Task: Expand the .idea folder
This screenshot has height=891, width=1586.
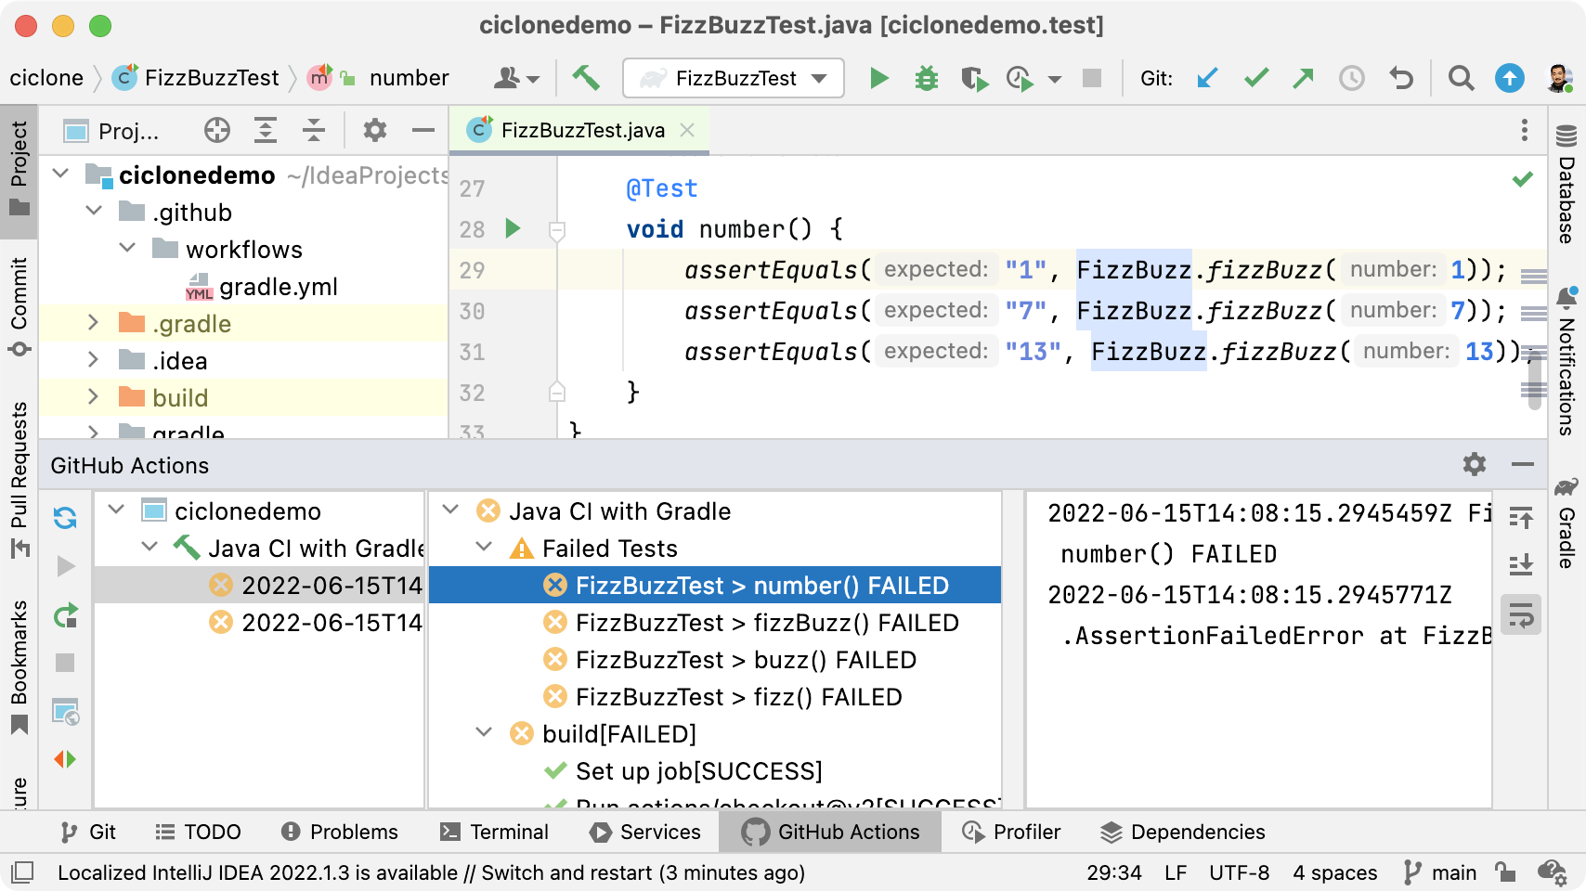Action: (93, 359)
